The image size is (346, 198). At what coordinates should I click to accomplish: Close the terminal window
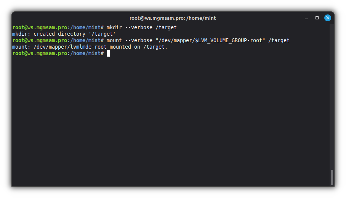click(327, 18)
